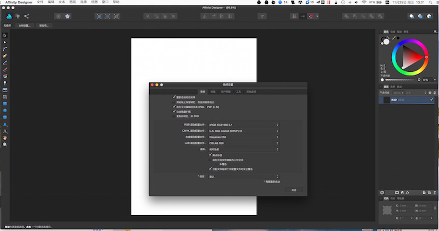
Task: Enable the 复制到选区 SVG checkbox
Action: (174, 116)
